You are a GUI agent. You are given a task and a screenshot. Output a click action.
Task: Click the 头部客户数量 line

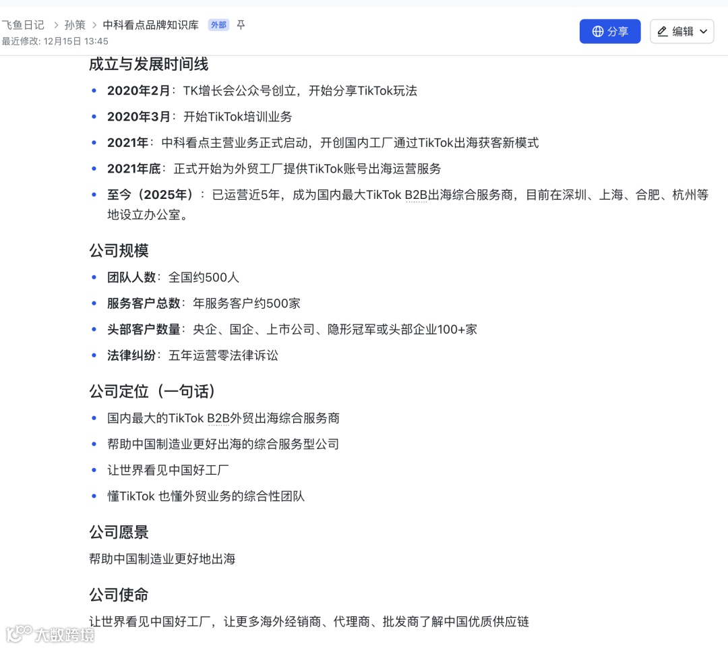pyautogui.click(x=292, y=329)
